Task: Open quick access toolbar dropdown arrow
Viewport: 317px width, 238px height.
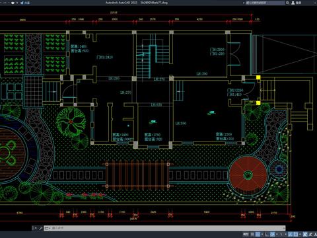Action: coord(17,3)
